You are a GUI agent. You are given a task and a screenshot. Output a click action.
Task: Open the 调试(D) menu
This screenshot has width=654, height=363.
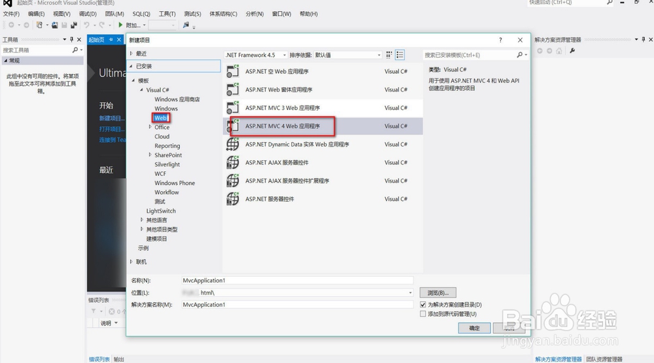(x=88, y=14)
